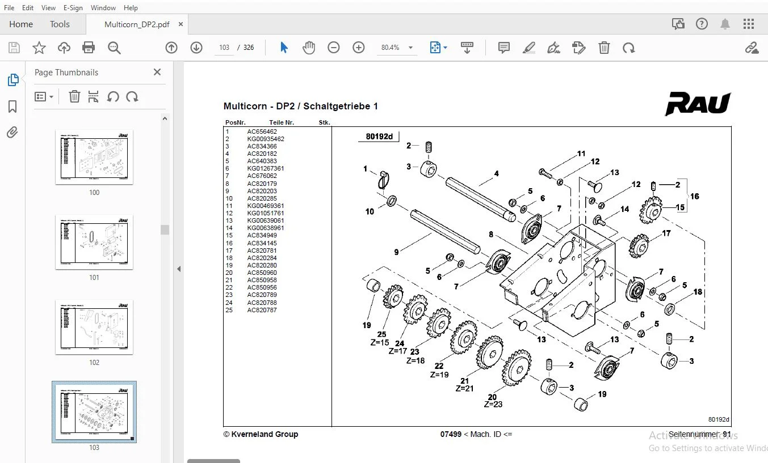Close the Multicorn_DP2.pdf tab
Viewport: 768px width, 463px height.
(x=181, y=24)
